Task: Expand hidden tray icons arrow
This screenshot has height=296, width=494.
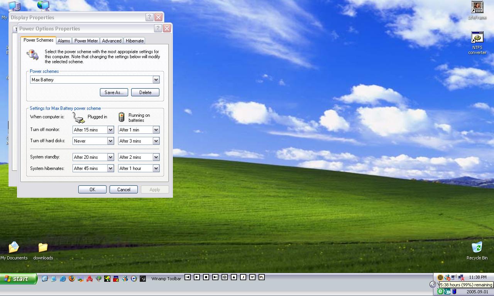Action: click(433, 284)
